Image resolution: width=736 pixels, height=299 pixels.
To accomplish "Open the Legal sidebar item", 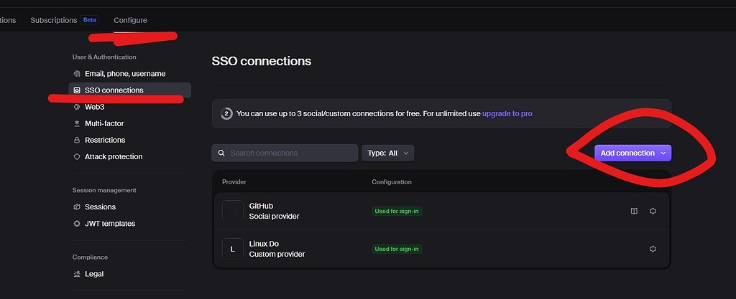I will tap(94, 274).
